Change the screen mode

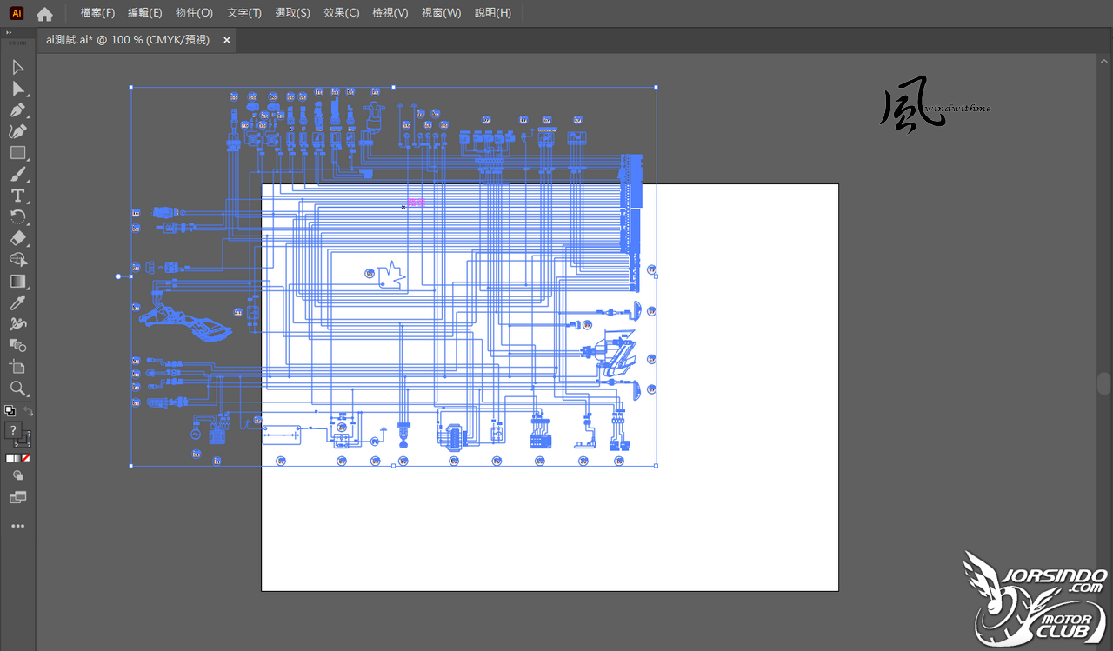click(17, 497)
